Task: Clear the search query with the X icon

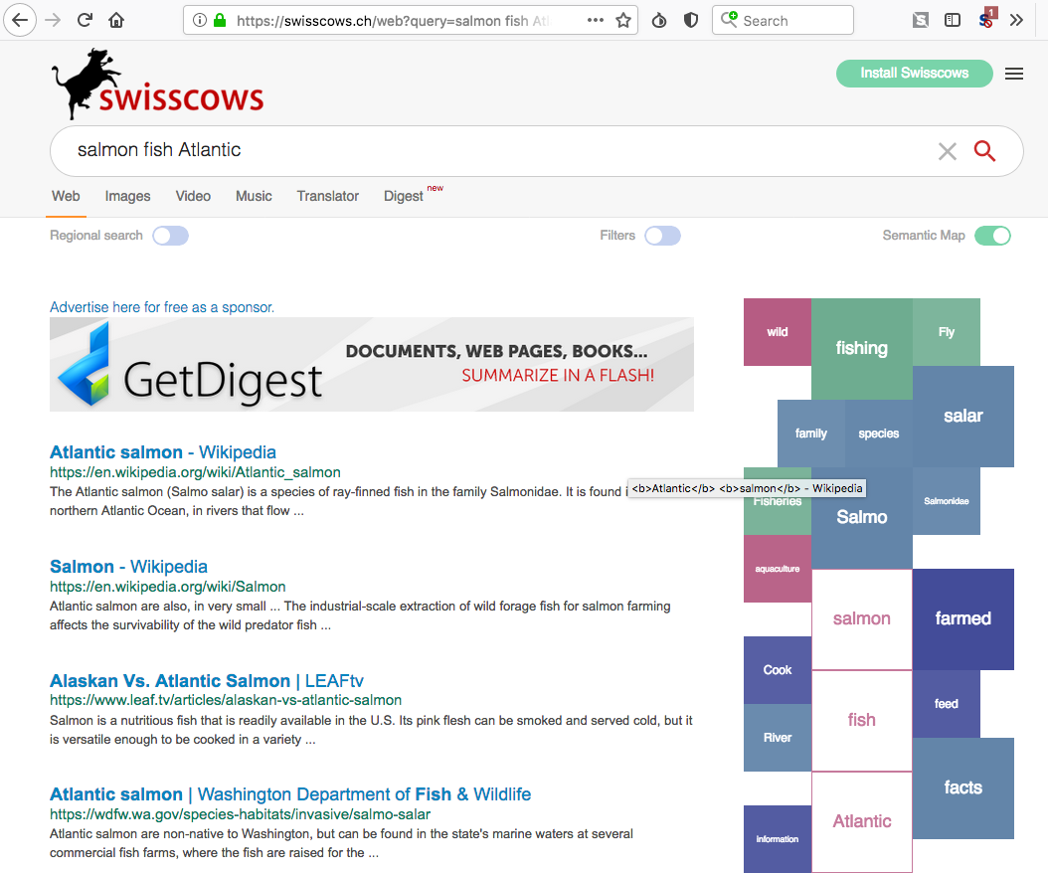Action: pos(947,150)
